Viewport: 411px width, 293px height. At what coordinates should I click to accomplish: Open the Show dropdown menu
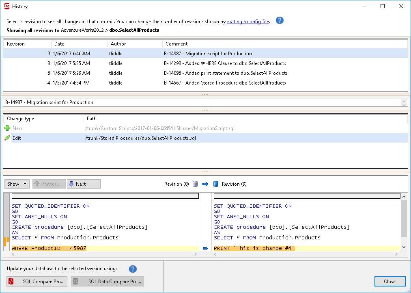pyautogui.click(x=17, y=184)
